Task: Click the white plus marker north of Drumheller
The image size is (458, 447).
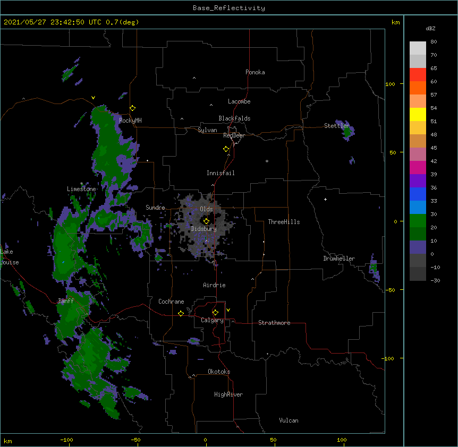Action: pyautogui.click(x=325, y=199)
